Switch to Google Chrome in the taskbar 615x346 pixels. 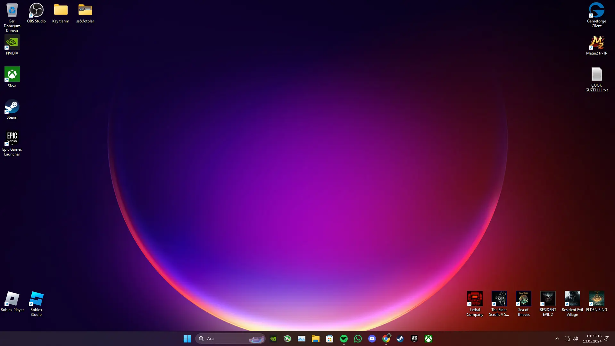[x=386, y=339]
